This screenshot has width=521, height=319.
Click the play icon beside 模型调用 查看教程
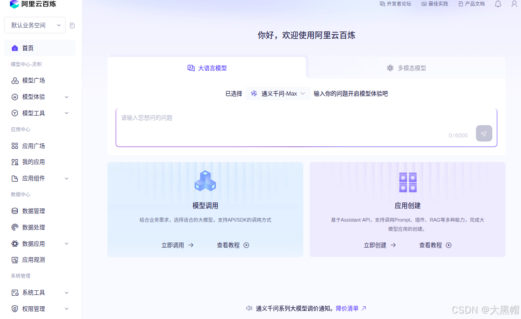click(246, 245)
